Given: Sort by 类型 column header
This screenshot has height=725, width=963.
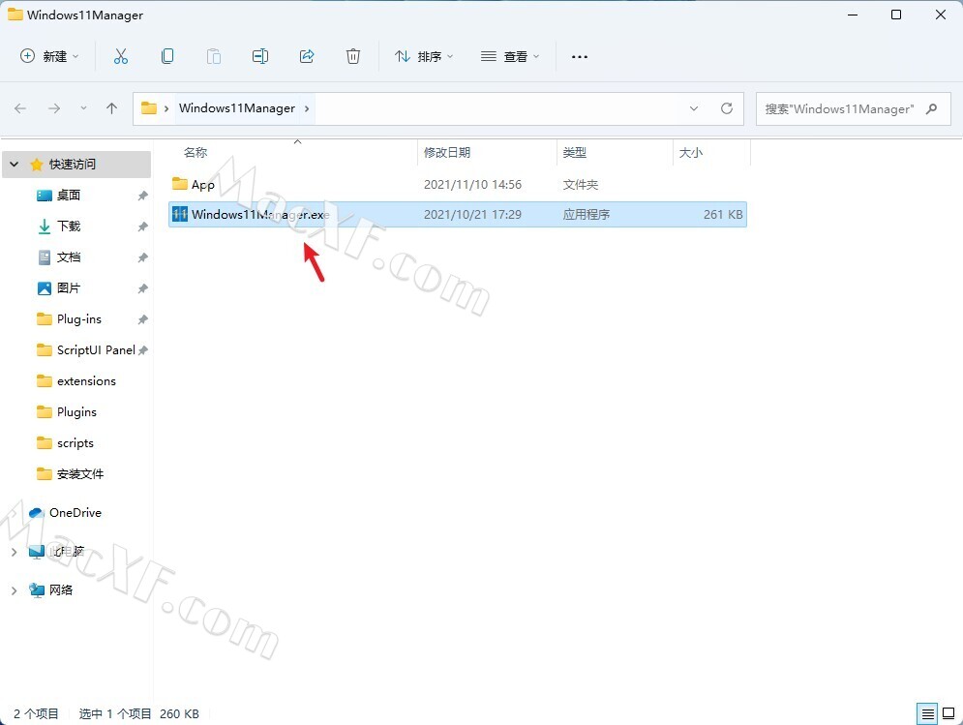Looking at the screenshot, I should 575,152.
